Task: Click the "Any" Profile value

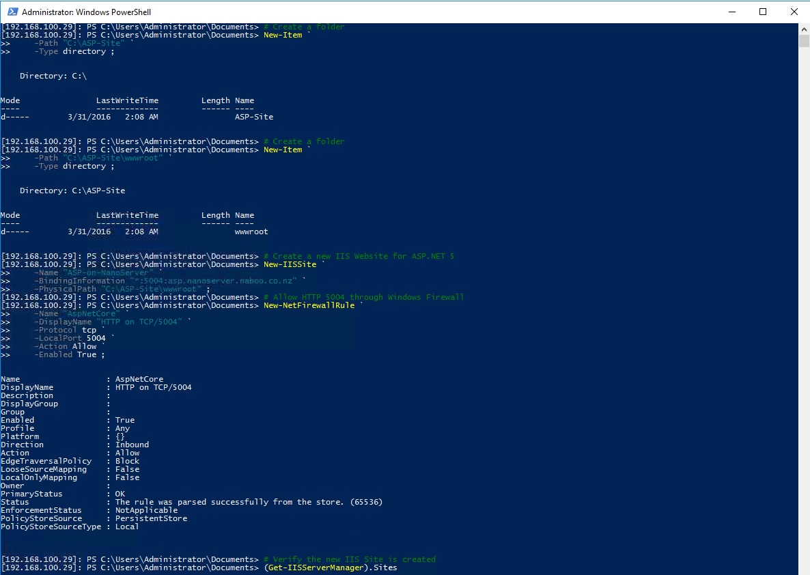Action: 122,428
